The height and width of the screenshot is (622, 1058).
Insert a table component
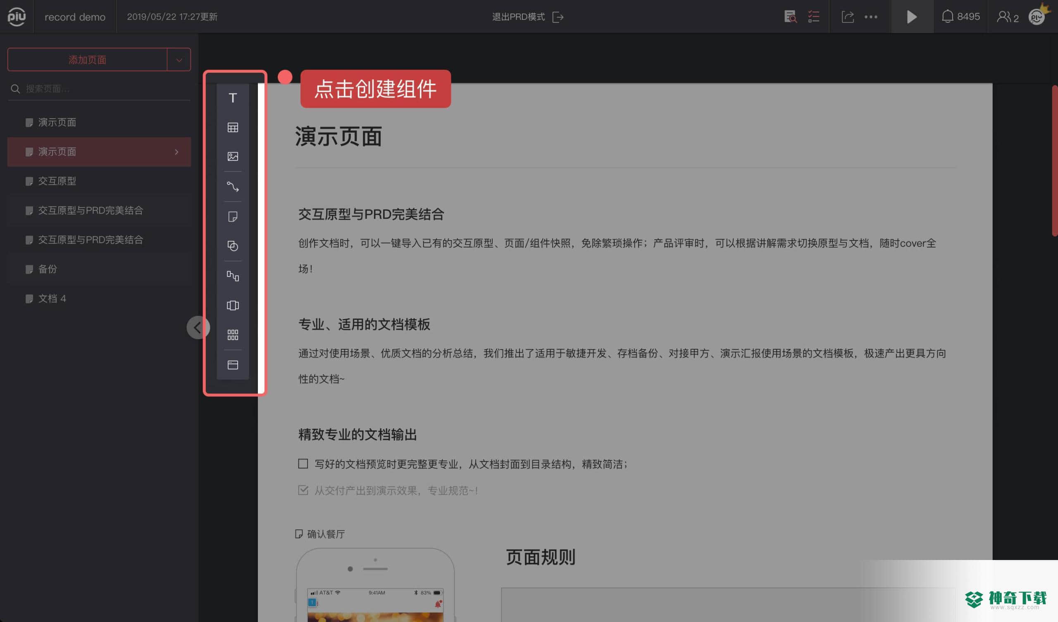[x=233, y=127]
